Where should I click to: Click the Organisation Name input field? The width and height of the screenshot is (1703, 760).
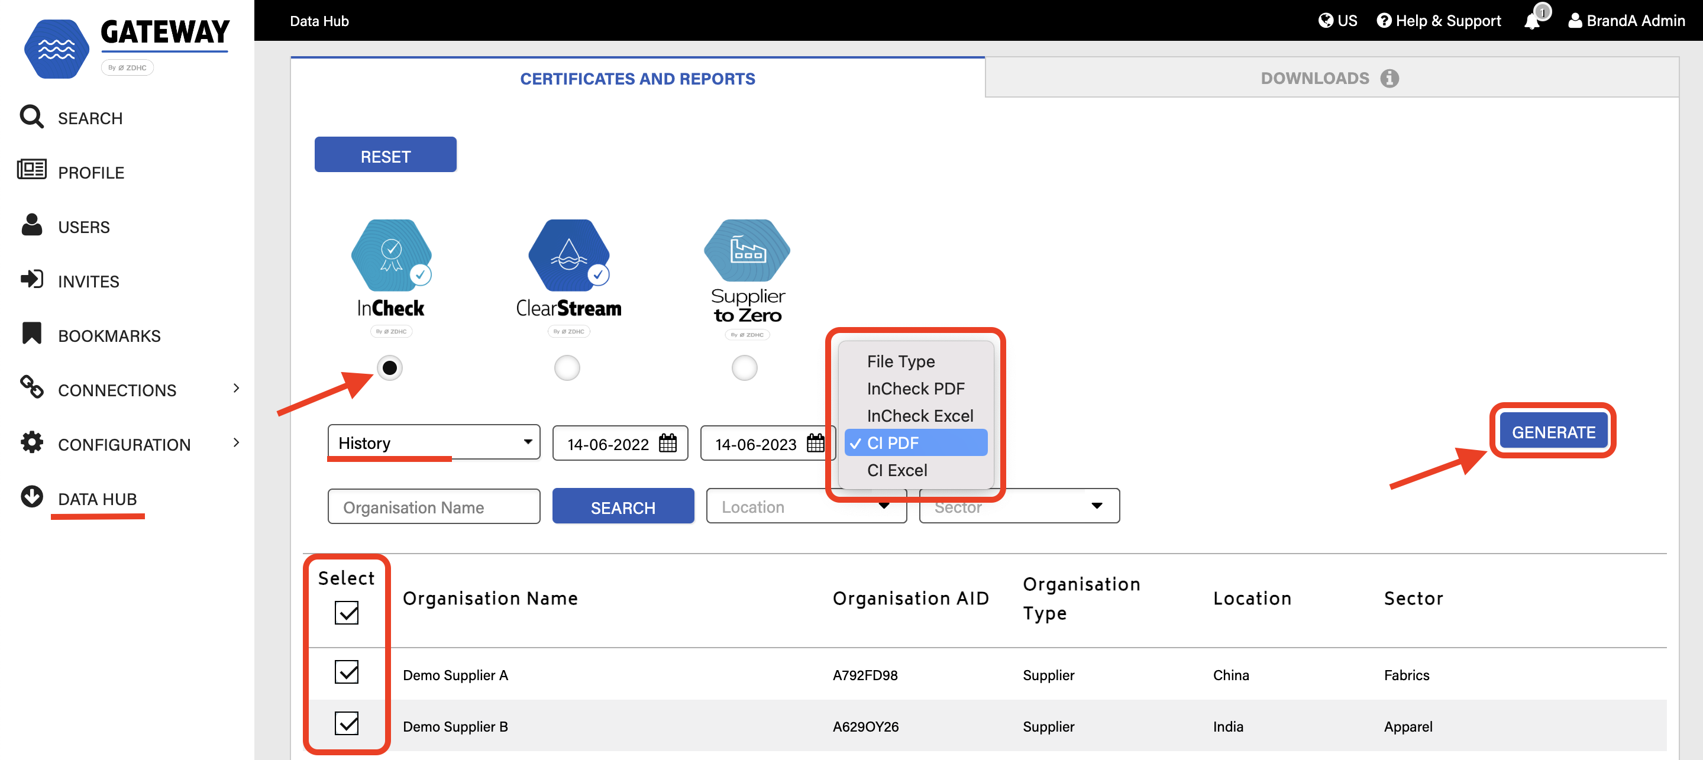tap(434, 507)
